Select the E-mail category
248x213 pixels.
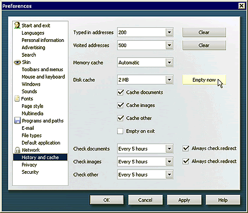28,128
